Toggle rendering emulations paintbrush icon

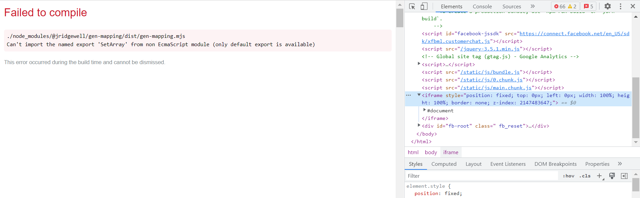612,176
